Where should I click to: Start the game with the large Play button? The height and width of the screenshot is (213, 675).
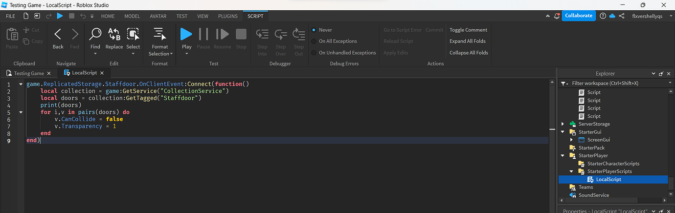(x=186, y=34)
